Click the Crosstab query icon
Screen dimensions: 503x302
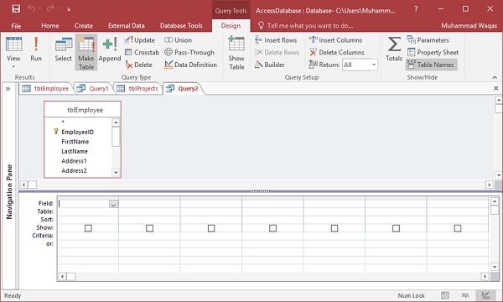142,52
